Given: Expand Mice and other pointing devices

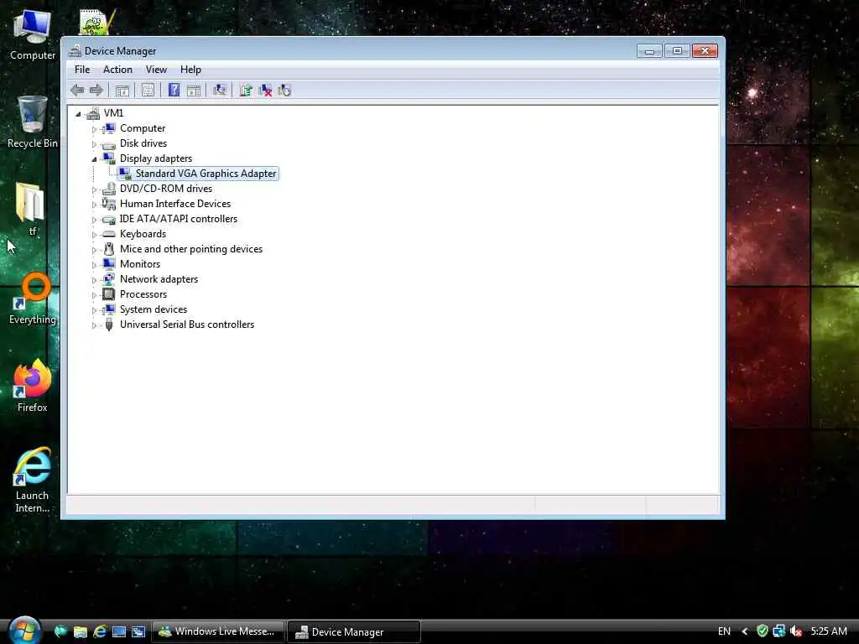Looking at the screenshot, I should tap(94, 250).
